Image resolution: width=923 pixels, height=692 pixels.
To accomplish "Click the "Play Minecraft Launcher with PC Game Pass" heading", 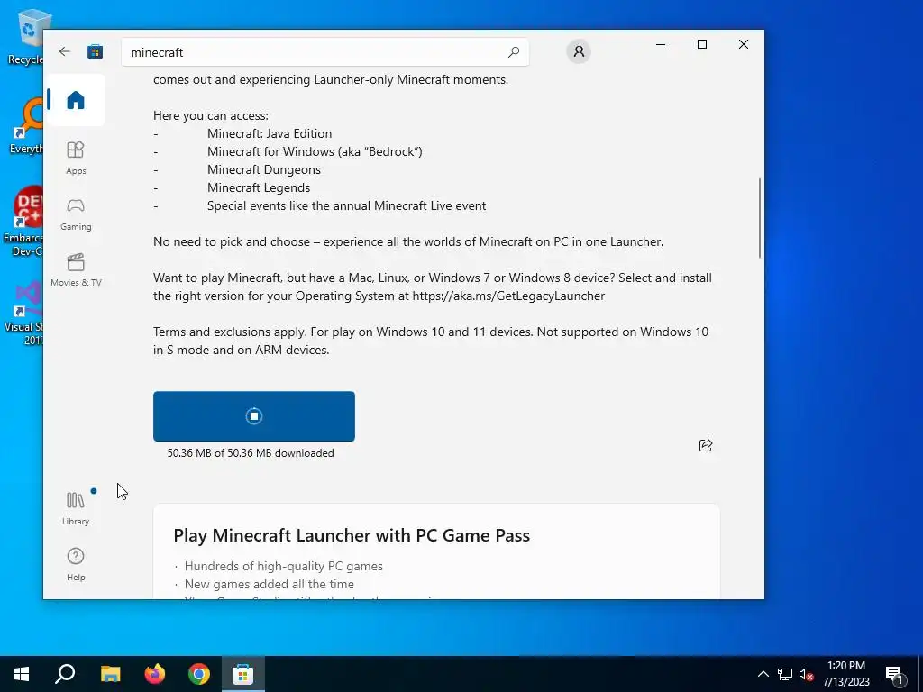I will (x=352, y=535).
